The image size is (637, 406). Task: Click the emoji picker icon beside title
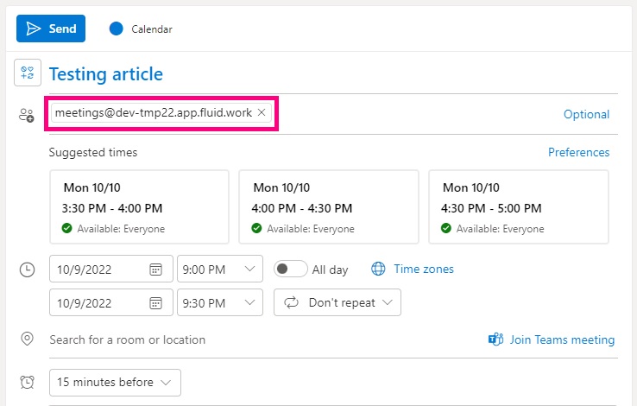(28, 73)
